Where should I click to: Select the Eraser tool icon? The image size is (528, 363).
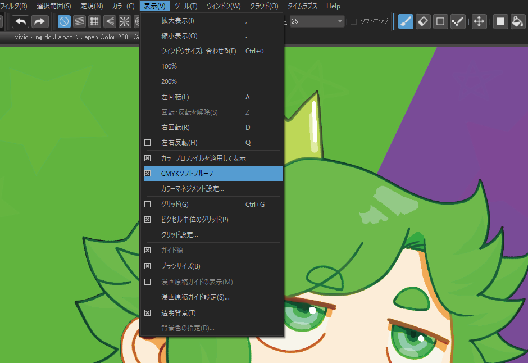click(x=424, y=21)
